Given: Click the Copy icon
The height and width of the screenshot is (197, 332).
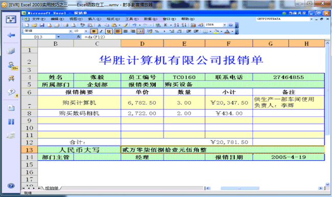Looking at the screenshot, I should [107, 25].
